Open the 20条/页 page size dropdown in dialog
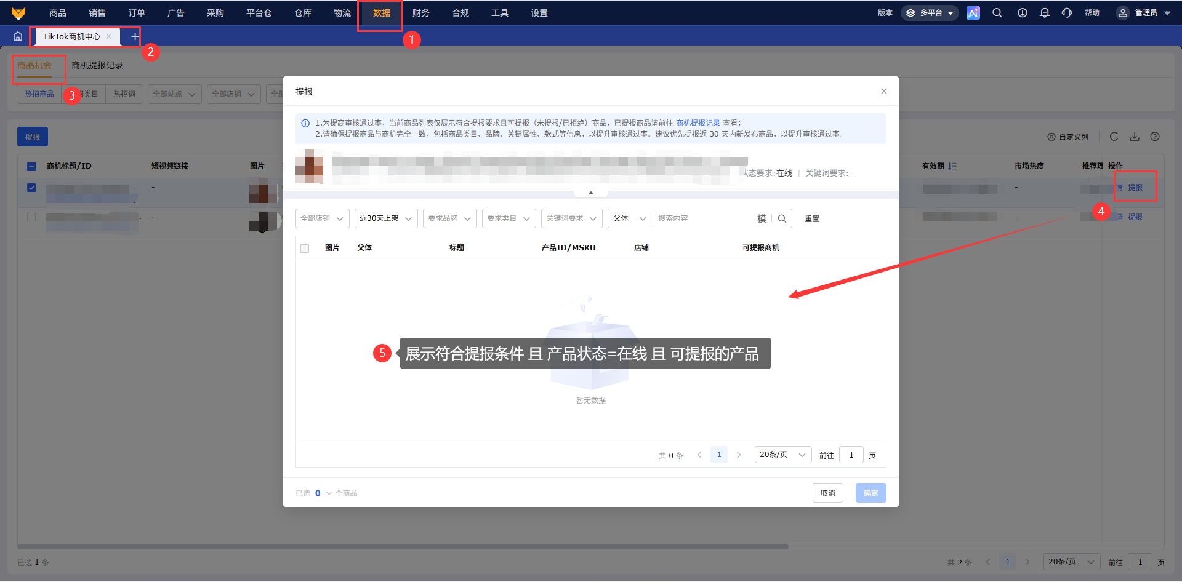 [x=783, y=455]
